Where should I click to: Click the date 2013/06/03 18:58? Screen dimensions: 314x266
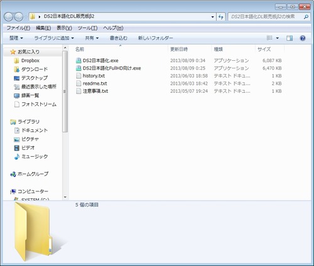[189, 76]
